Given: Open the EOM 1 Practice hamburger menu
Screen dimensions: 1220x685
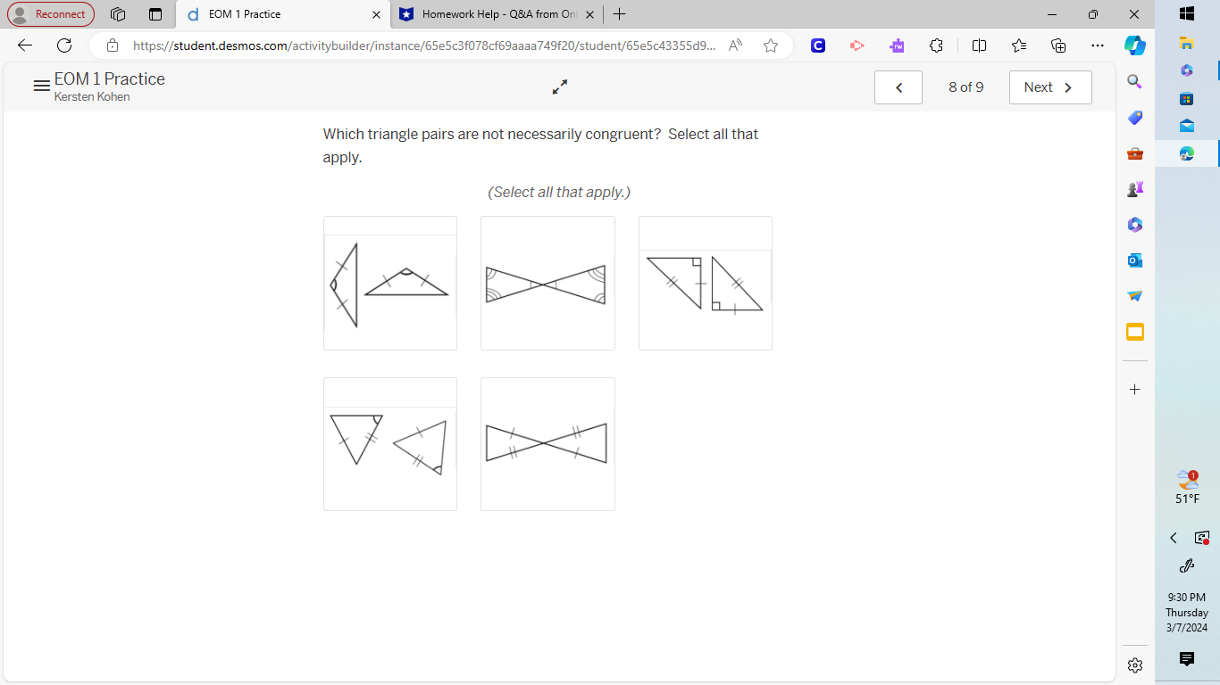Looking at the screenshot, I should (x=41, y=86).
